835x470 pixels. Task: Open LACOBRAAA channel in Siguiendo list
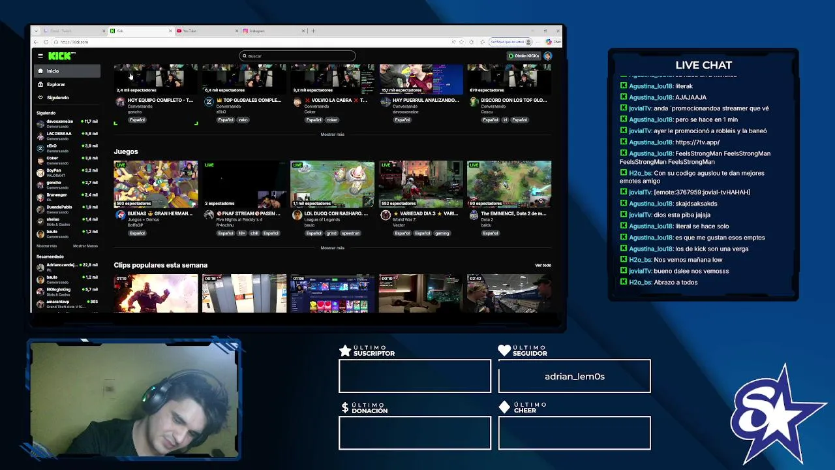point(67,136)
